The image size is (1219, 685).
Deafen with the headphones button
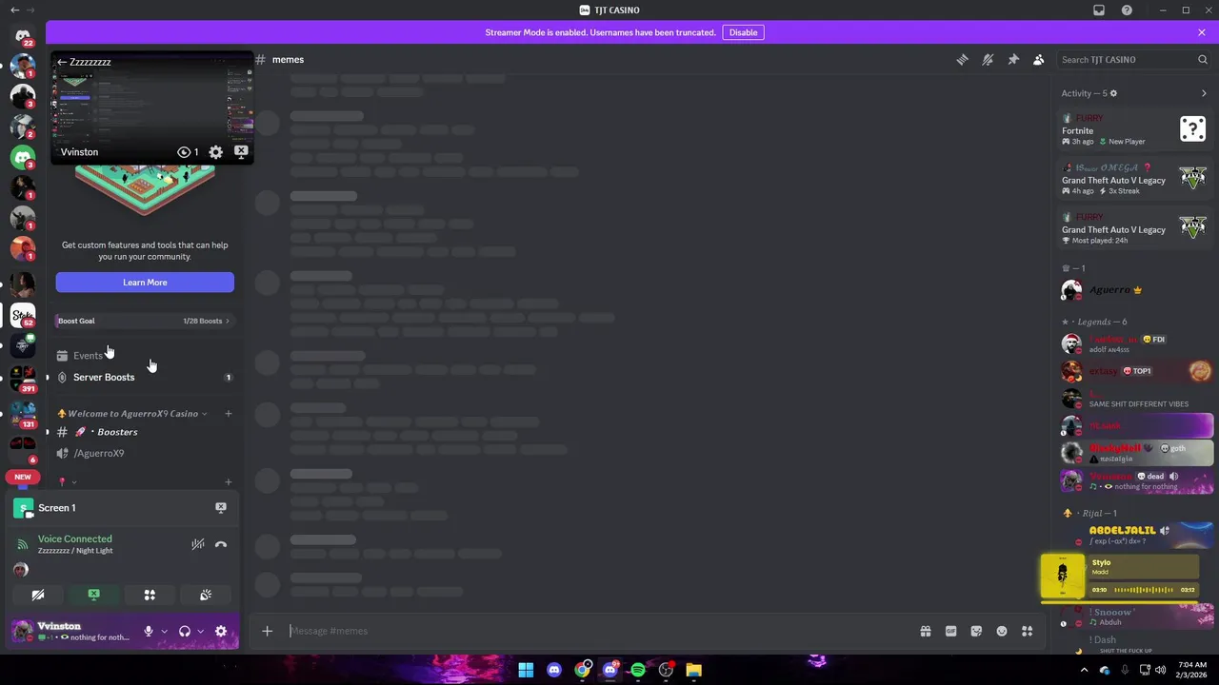point(185,632)
